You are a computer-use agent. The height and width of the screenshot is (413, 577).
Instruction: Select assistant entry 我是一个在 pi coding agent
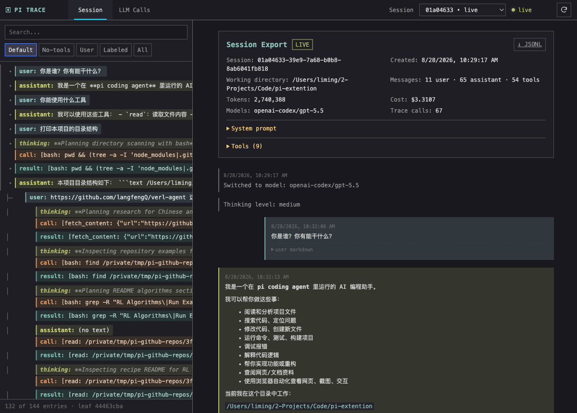click(x=103, y=86)
